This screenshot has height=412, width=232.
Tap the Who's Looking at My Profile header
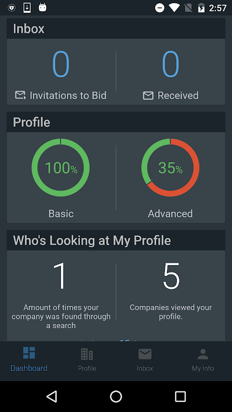click(92, 241)
